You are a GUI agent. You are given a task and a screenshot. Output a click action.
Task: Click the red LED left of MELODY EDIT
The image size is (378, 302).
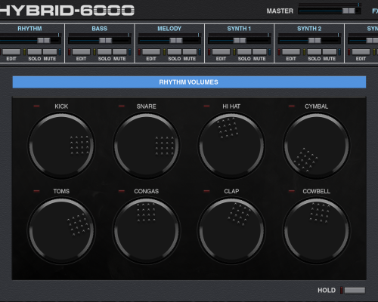[139, 52]
